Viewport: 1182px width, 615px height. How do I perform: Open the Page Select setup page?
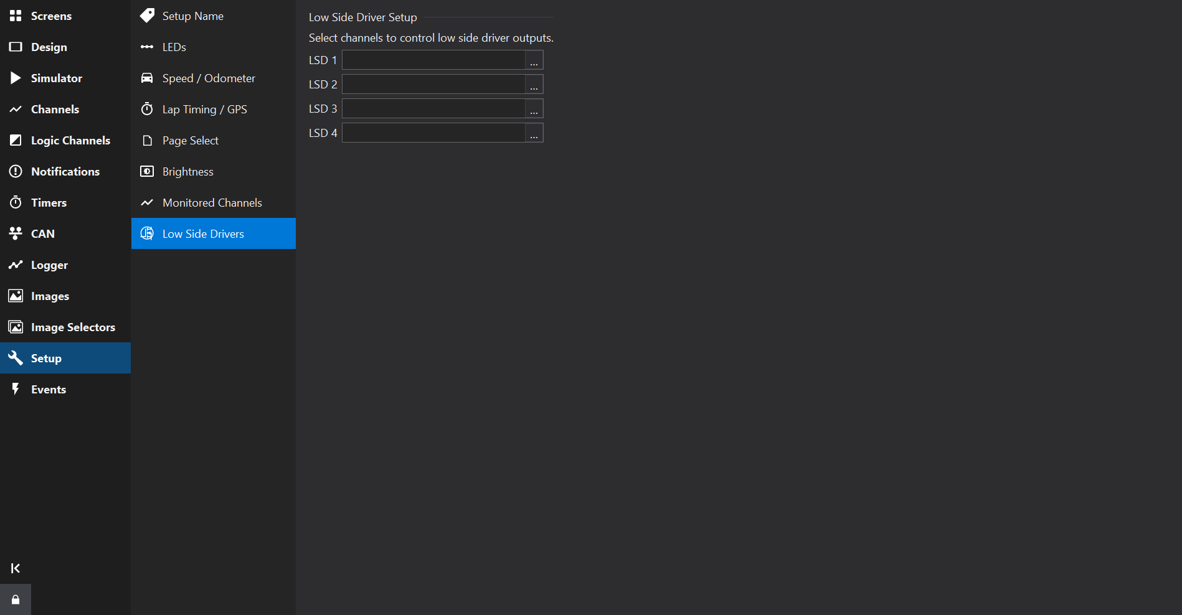pyautogui.click(x=190, y=141)
